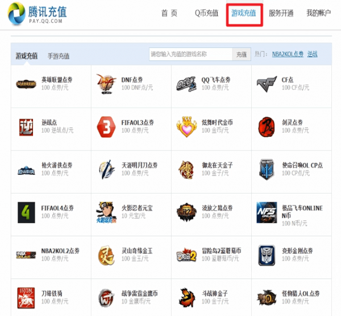
Task: Click the DNF点券 title
Action: coord(132,80)
